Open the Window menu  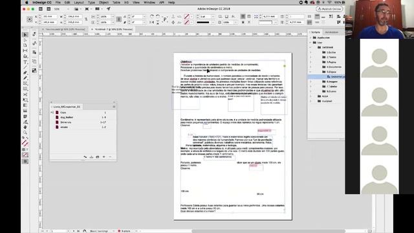149,3
